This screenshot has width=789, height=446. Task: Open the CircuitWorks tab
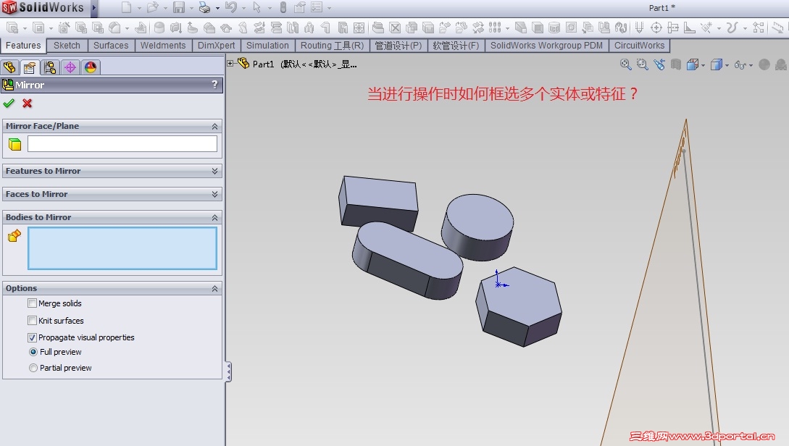click(640, 46)
